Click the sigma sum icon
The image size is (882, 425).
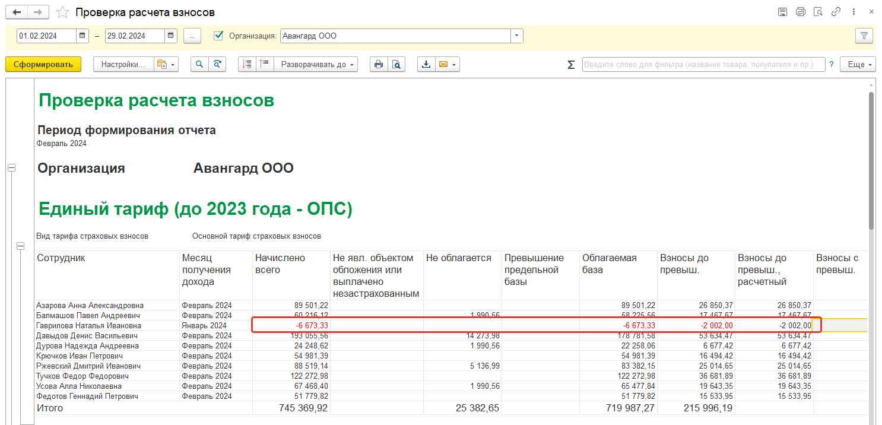571,65
